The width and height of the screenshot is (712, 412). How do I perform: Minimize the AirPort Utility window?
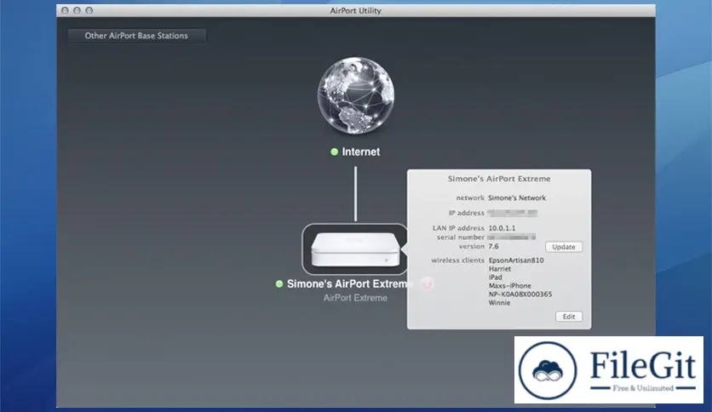coord(78,10)
